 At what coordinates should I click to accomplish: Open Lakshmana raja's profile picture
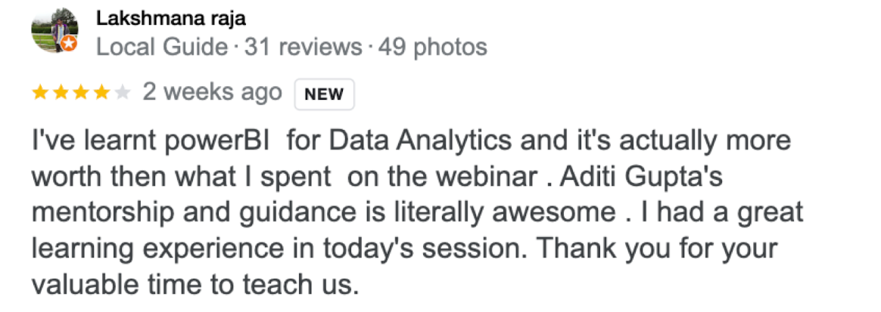click(54, 30)
